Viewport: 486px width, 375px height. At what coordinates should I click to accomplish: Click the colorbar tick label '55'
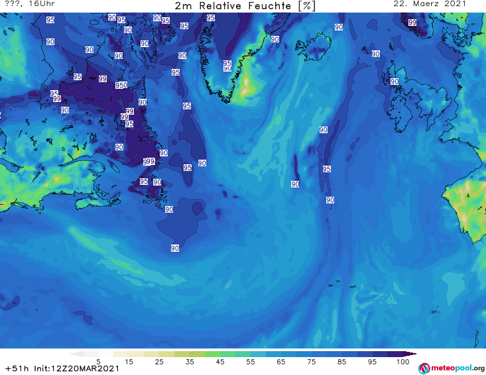(x=251, y=362)
